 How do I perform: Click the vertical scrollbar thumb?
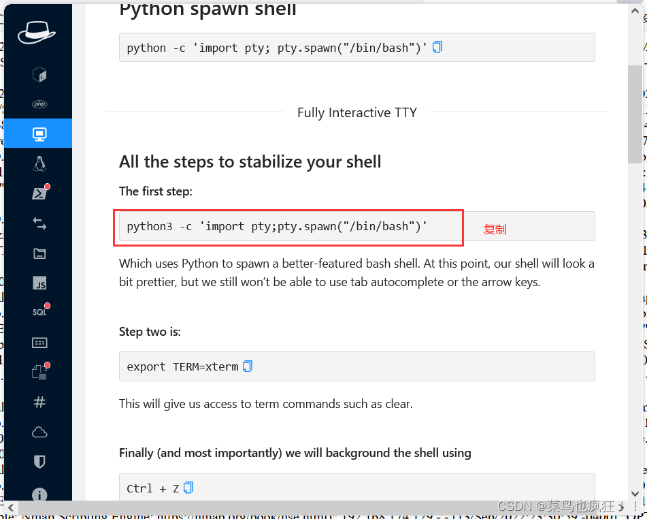click(635, 114)
